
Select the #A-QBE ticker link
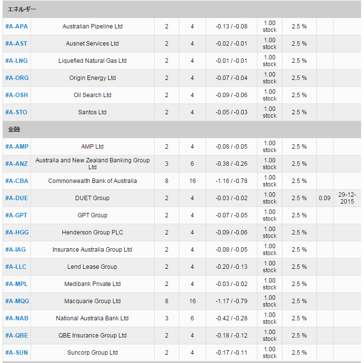17,335
